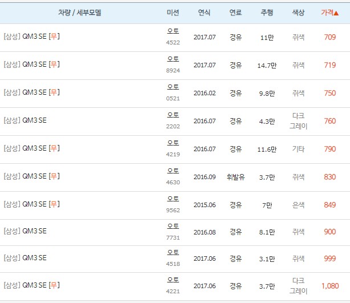The width and height of the screenshot is (350, 303).
Task: Click mileage 7만
Action: [267, 205]
